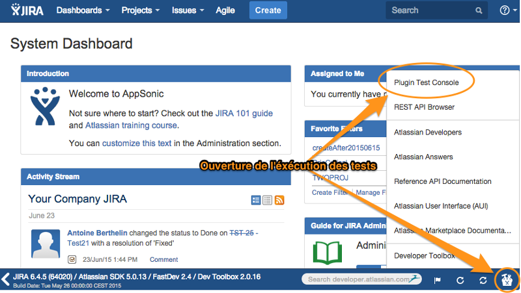Switch Activity Stream to full view icon
Viewport: 521px width, 293px height.
coord(256,200)
